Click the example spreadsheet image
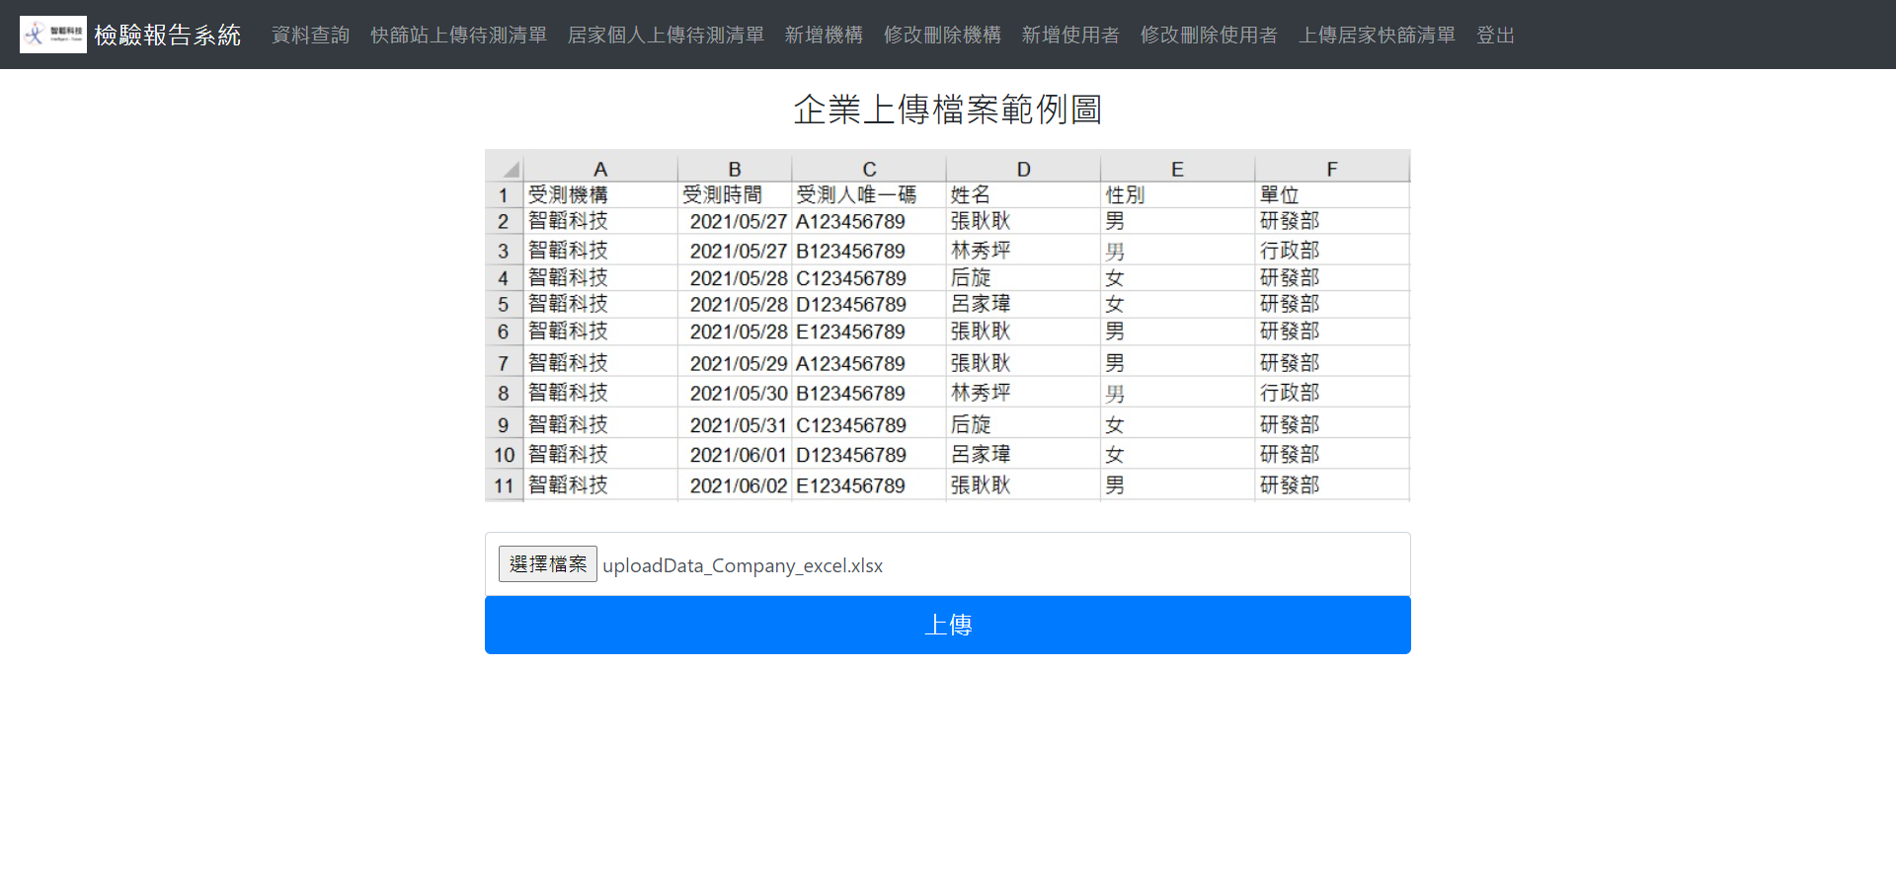 tap(948, 326)
